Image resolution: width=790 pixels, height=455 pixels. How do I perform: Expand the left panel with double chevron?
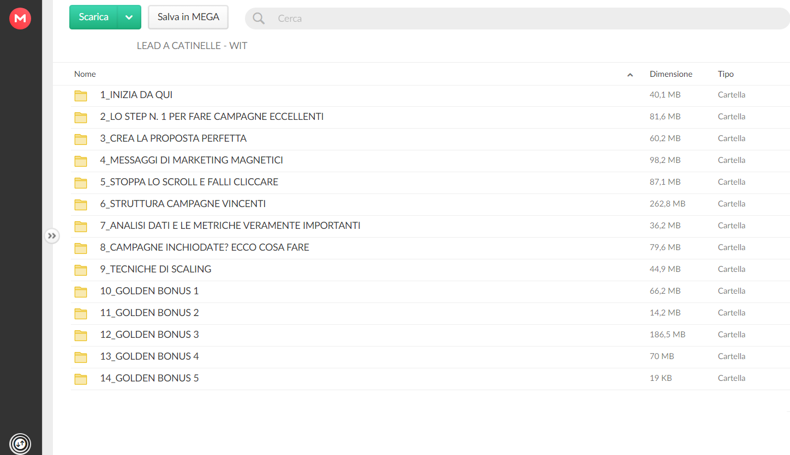(x=52, y=236)
